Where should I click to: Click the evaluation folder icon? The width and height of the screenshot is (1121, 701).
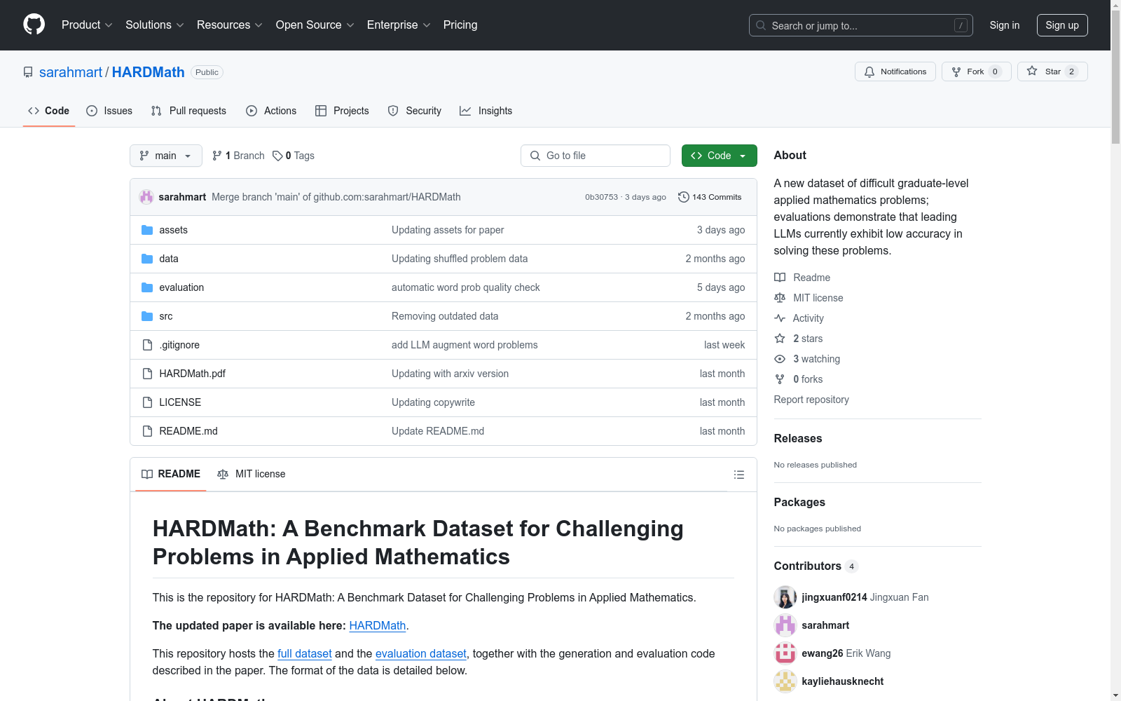click(147, 287)
